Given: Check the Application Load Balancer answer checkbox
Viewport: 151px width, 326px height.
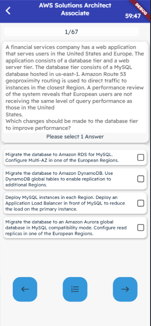Looking at the screenshot, I should (x=141, y=203).
